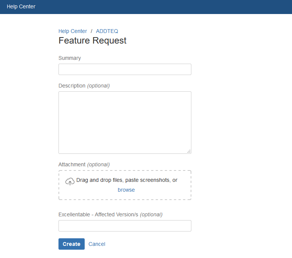292x258 pixels.
Task: Click the Summary field label
Action: pyautogui.click(x=69, y=58)
